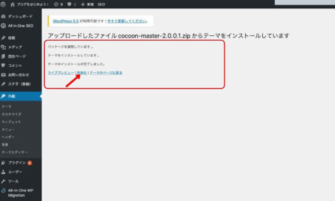Click the テーマをインストールしています status line
Viewport: 335px width, 201px height.
[x=74, y=55]
